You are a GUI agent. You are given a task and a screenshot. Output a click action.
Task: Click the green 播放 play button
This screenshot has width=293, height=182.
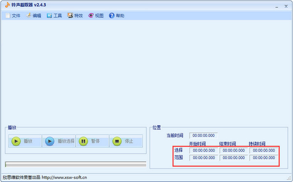25,141
